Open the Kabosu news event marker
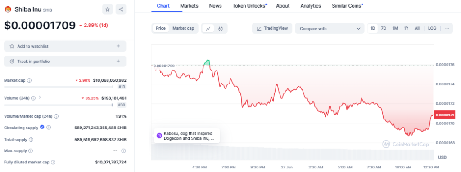 [187, 136]
